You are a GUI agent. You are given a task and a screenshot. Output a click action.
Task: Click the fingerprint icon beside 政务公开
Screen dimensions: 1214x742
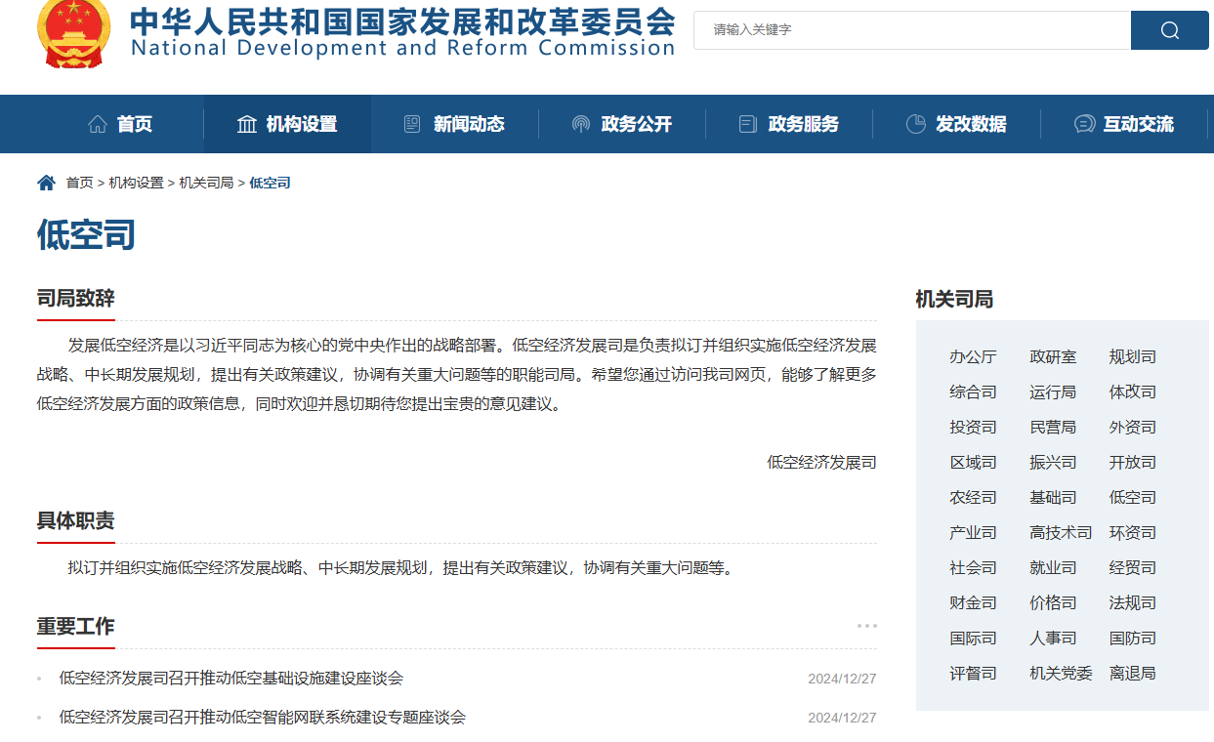click(x=581, y=124)
